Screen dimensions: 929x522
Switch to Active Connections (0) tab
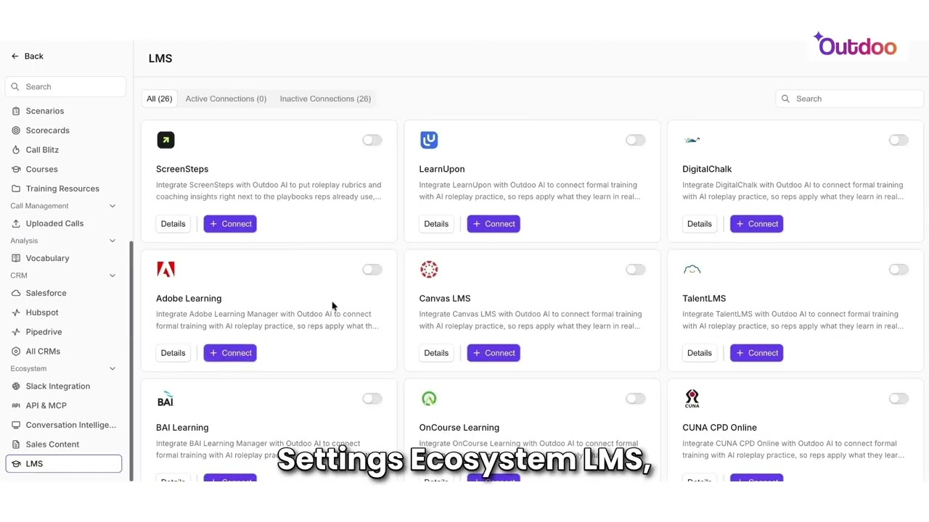226,99
